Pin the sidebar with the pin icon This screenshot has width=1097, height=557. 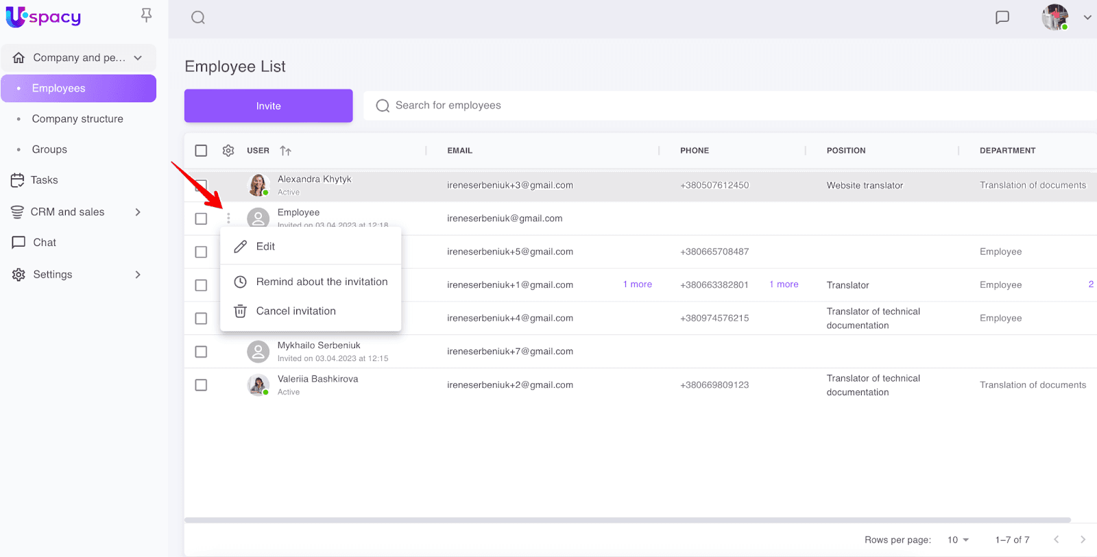[x=146, y=15]
